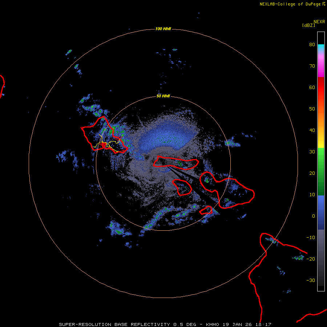This screenshot has width=327, height=327.
Task: Click the 10 value on the dBZ scale
Action: (x=312, y=195)
